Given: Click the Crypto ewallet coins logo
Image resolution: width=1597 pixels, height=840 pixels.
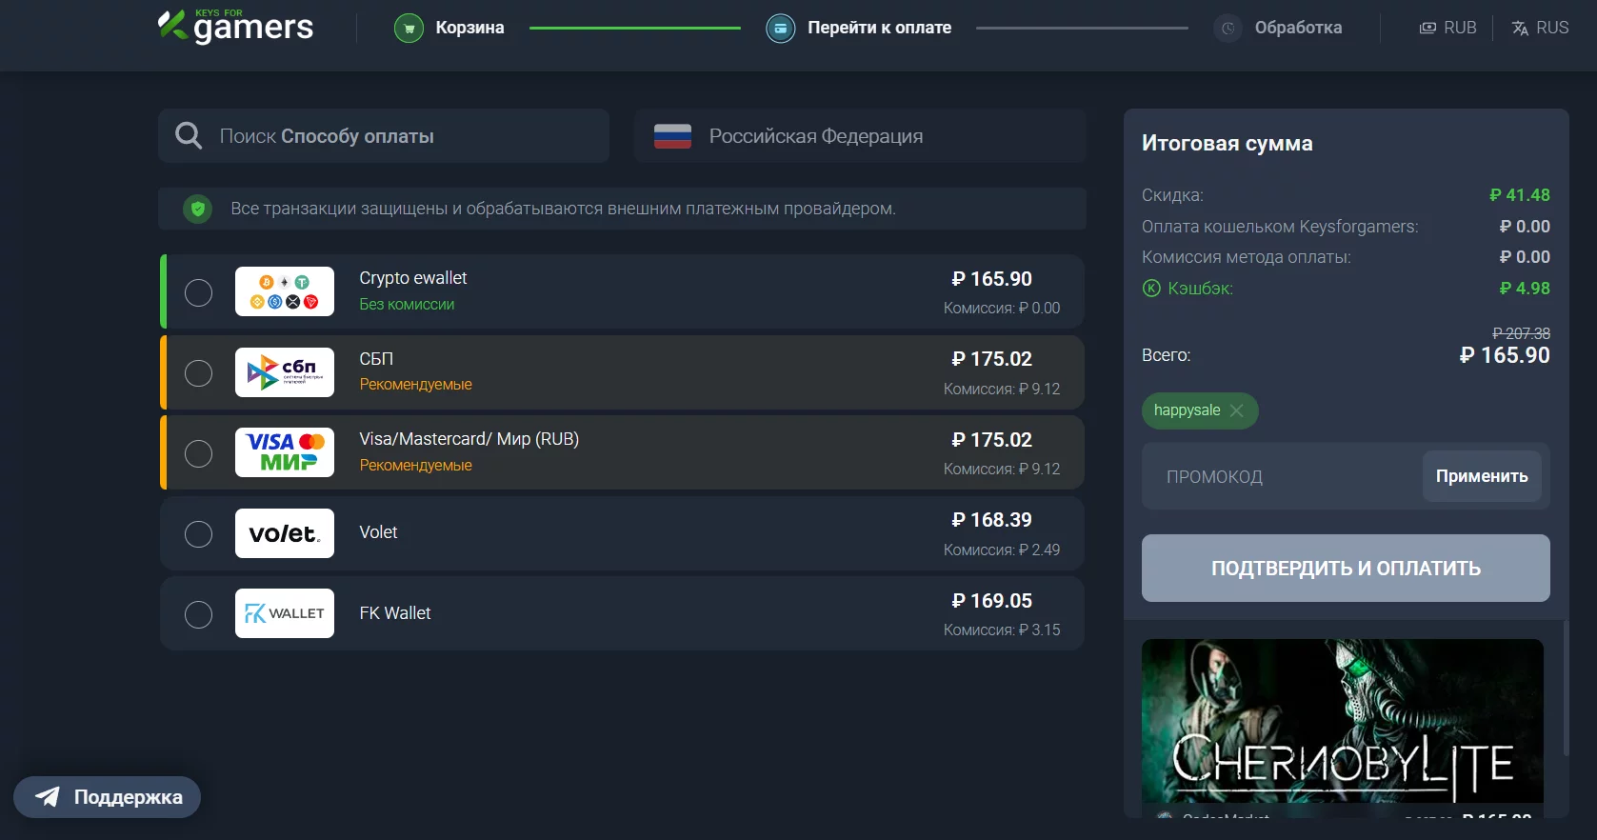Looking at the screenshot, I should tap(285, 291).
